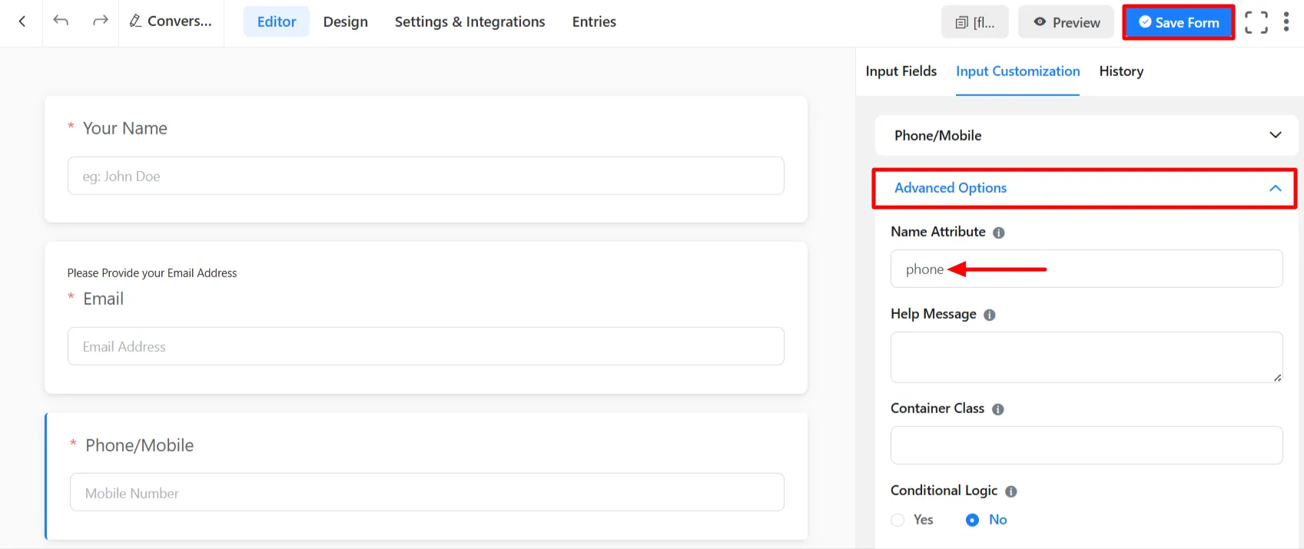The width and height of the screenshot is (1304, 549).
Task: Toggle fullscreen mode icon
Action: click(x=1256, y=22)
